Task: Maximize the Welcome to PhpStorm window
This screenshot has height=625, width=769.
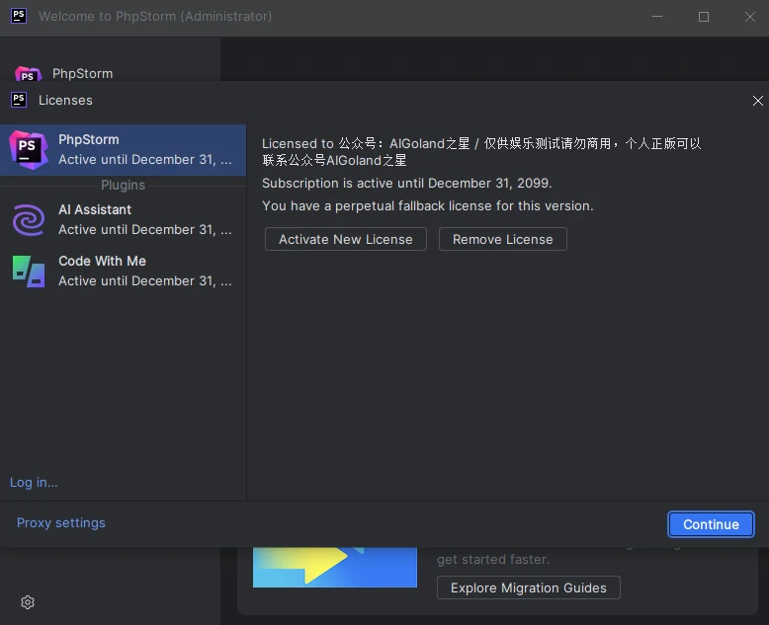Action: click(704, 17)
